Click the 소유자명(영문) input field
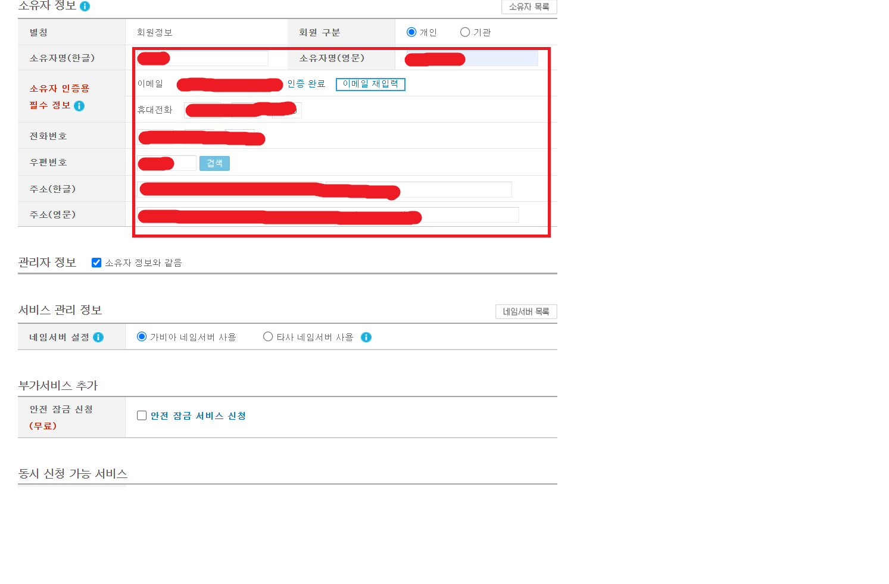 click(472, 58)
